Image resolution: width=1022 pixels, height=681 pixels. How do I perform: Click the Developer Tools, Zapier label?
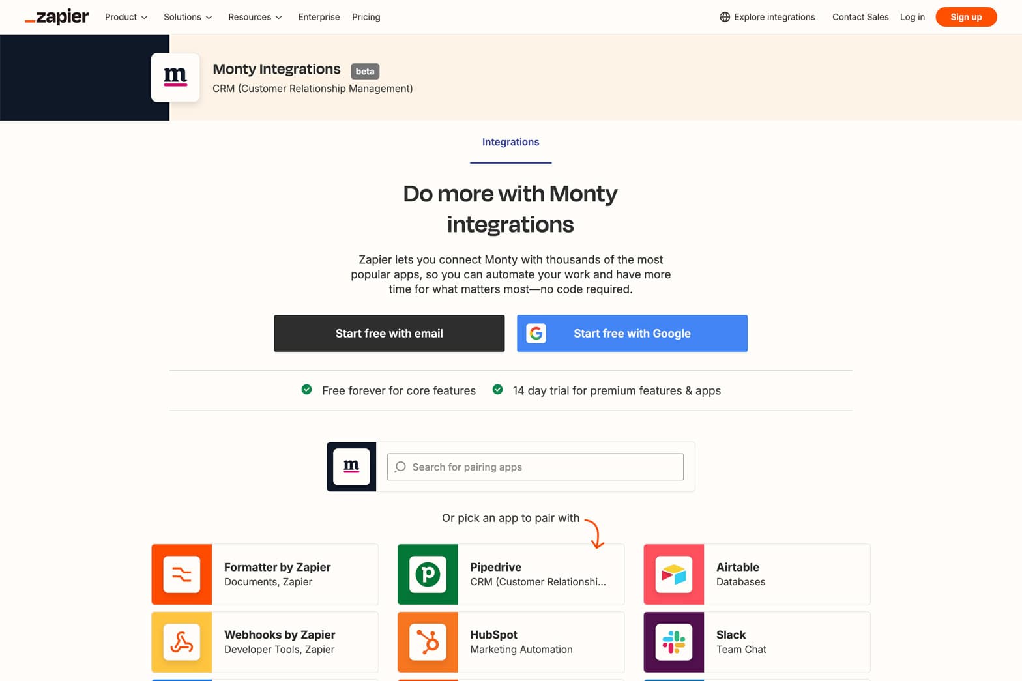pos(280,650)
